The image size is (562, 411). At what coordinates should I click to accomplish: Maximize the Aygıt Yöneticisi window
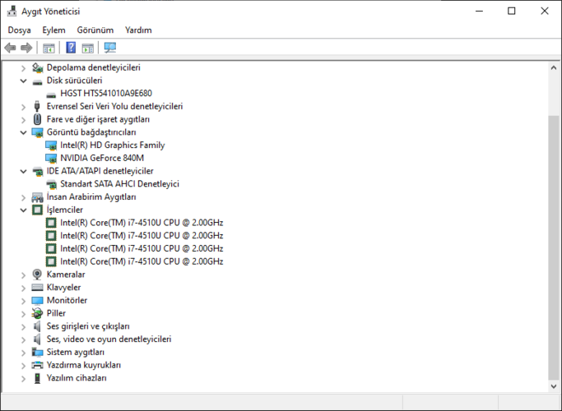click(x=512, y=12)
